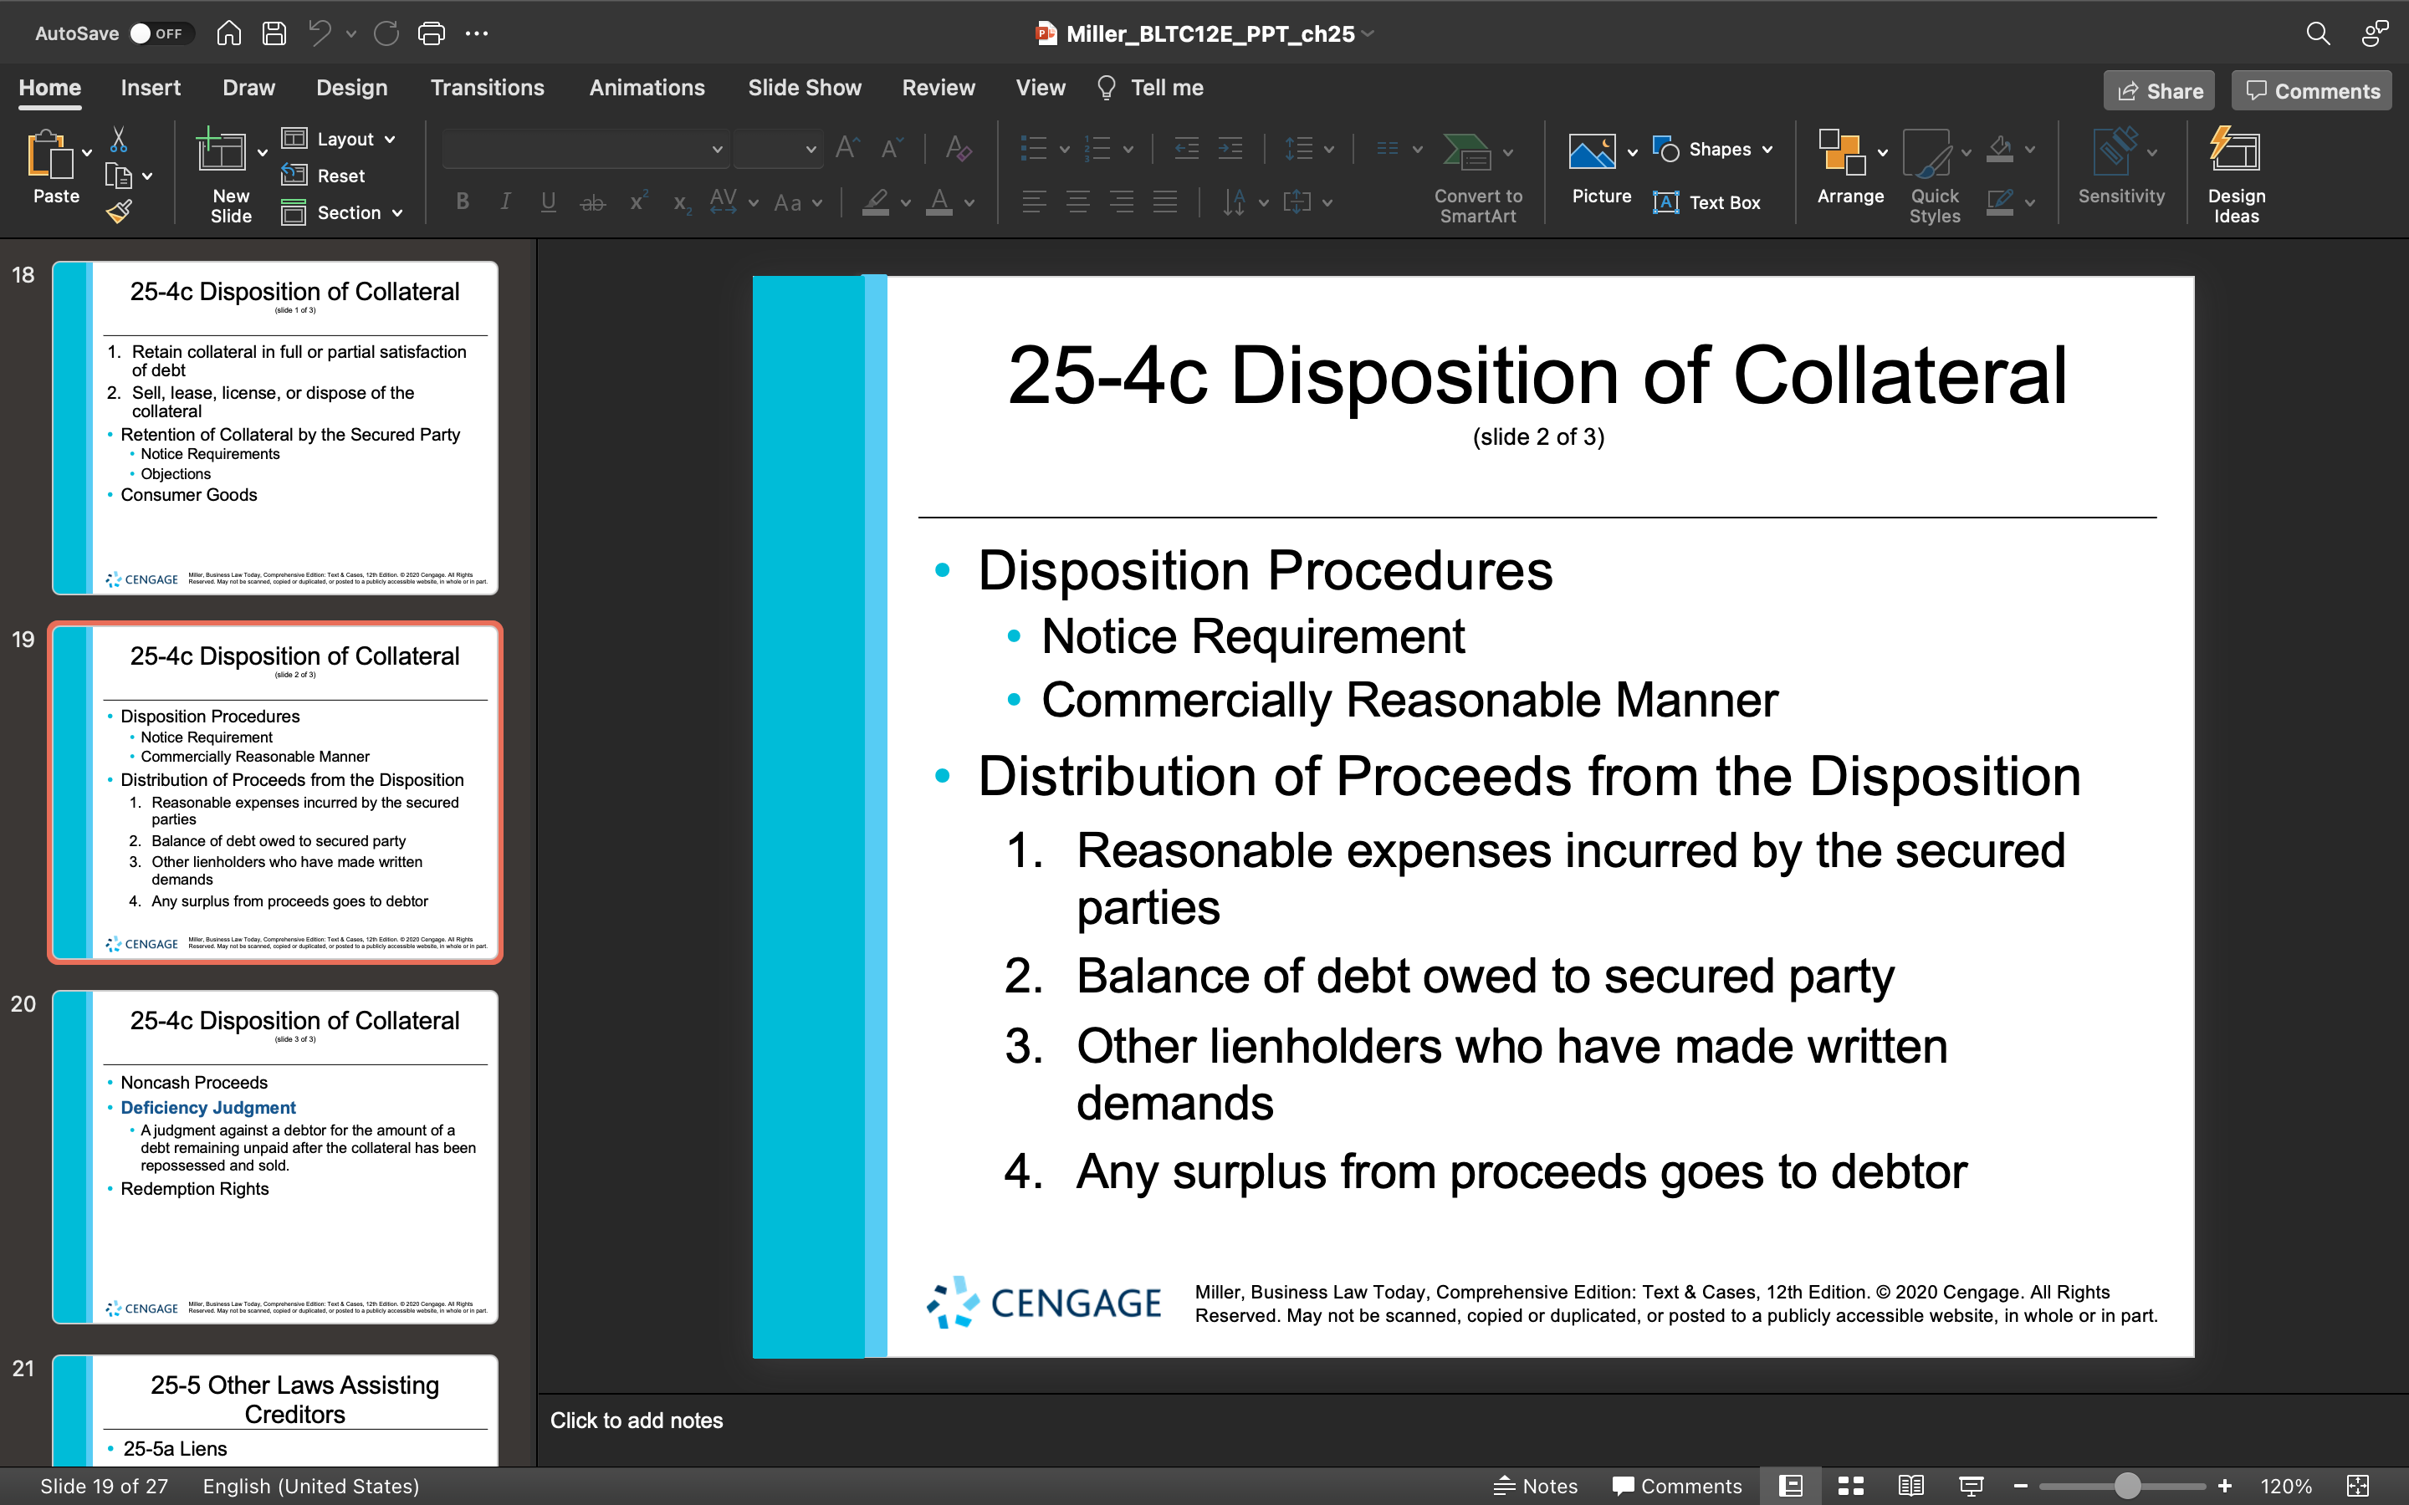The image size is (2409, 1505).
Task: Toggle the Notes pane in status bar
Action: [x=1535, y=1486]
